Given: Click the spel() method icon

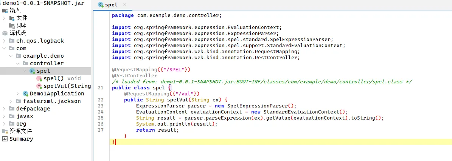Looking at the screenshot, I should (39, 78).
